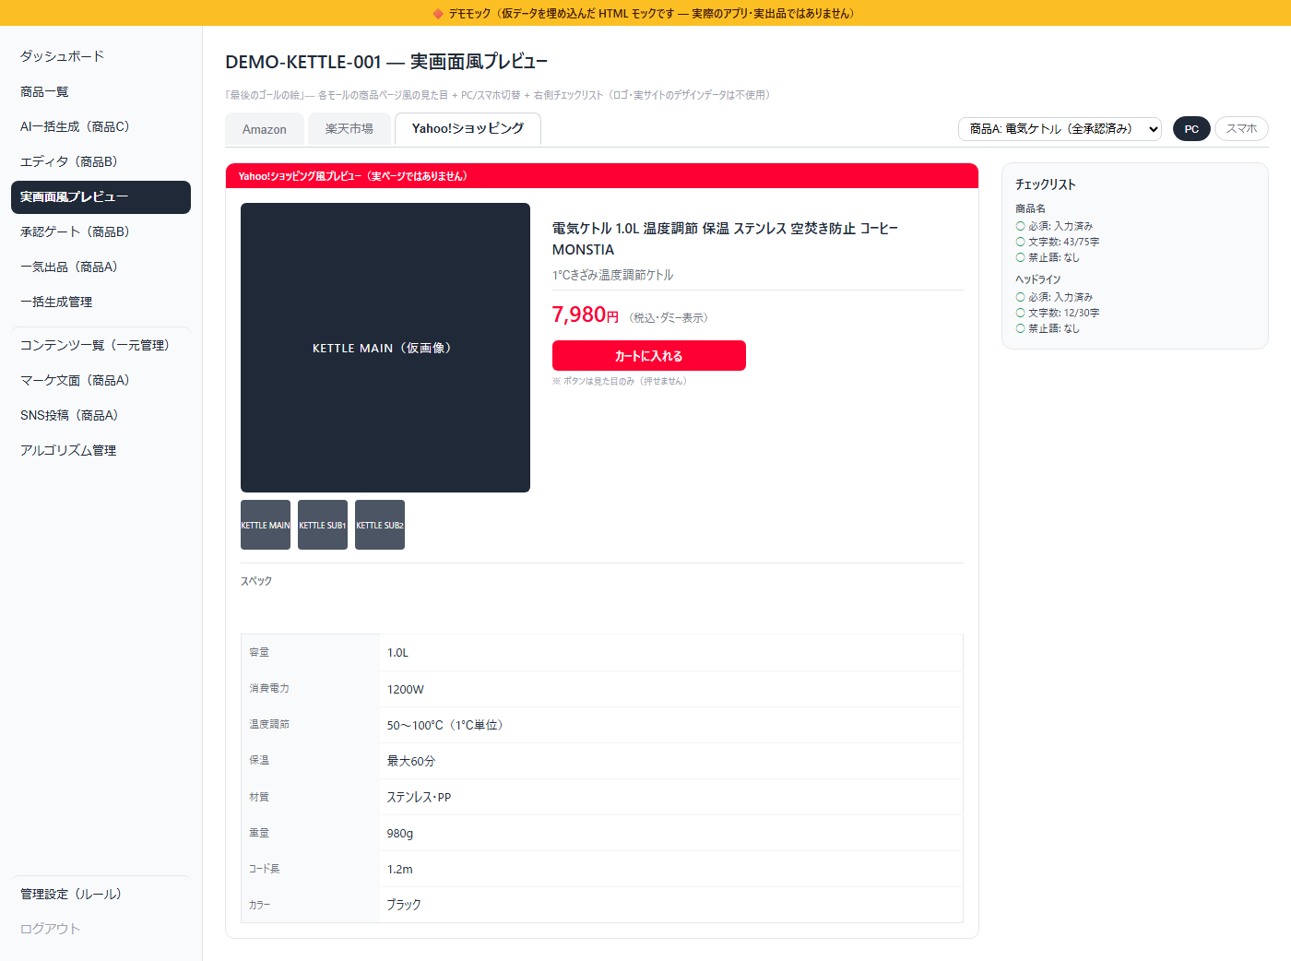Open 一括生成管理
The image size is (1291, 961).
click(101, 302)
